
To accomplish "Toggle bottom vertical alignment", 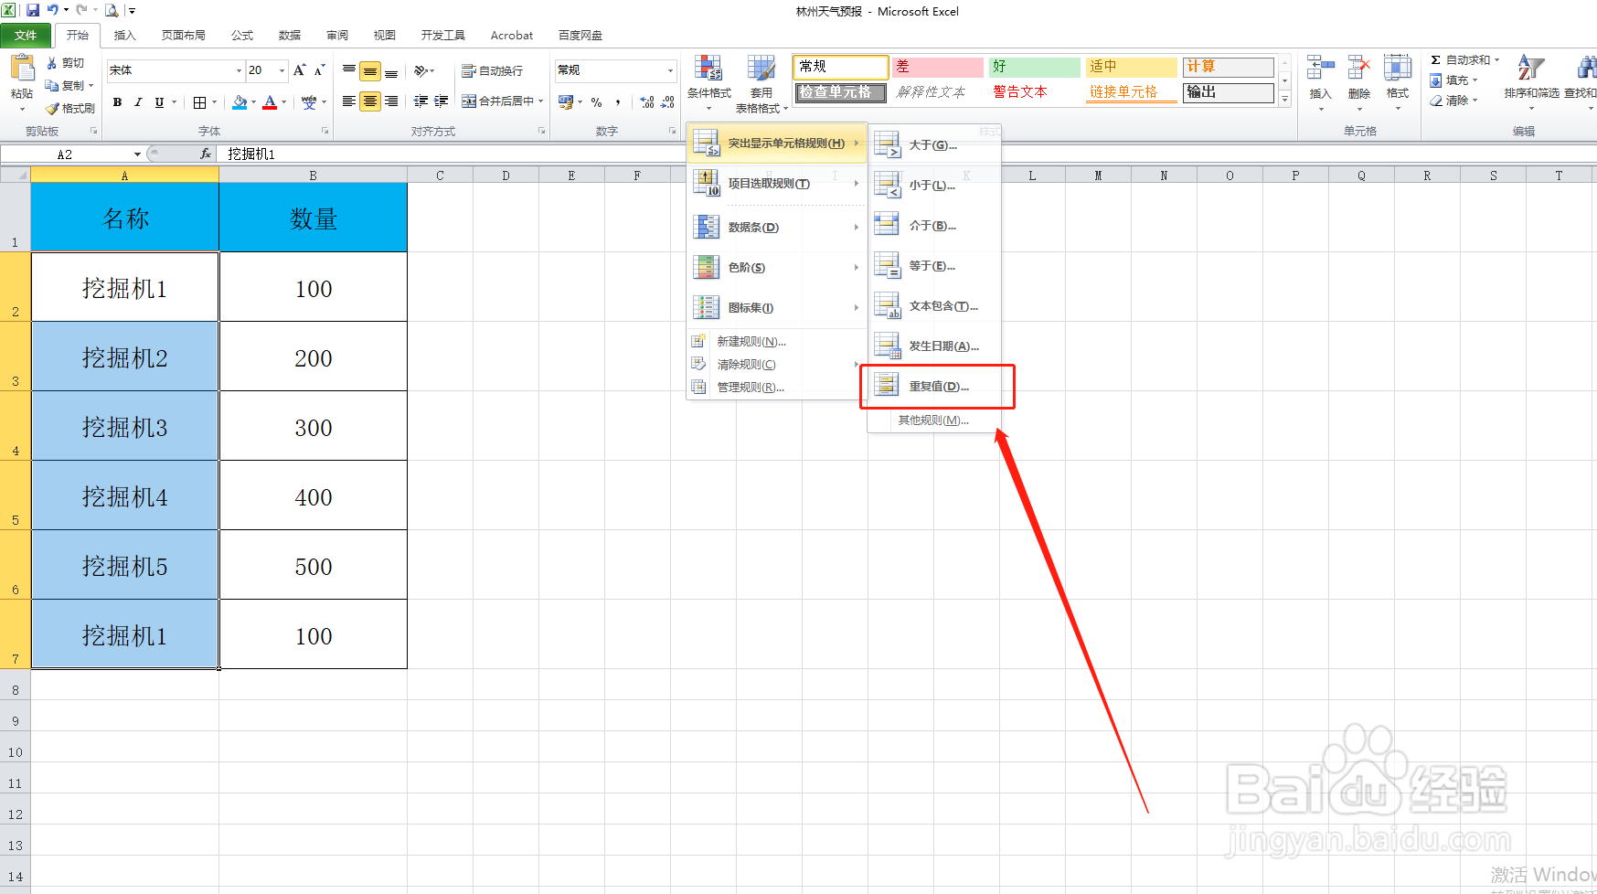I will 391,71.
